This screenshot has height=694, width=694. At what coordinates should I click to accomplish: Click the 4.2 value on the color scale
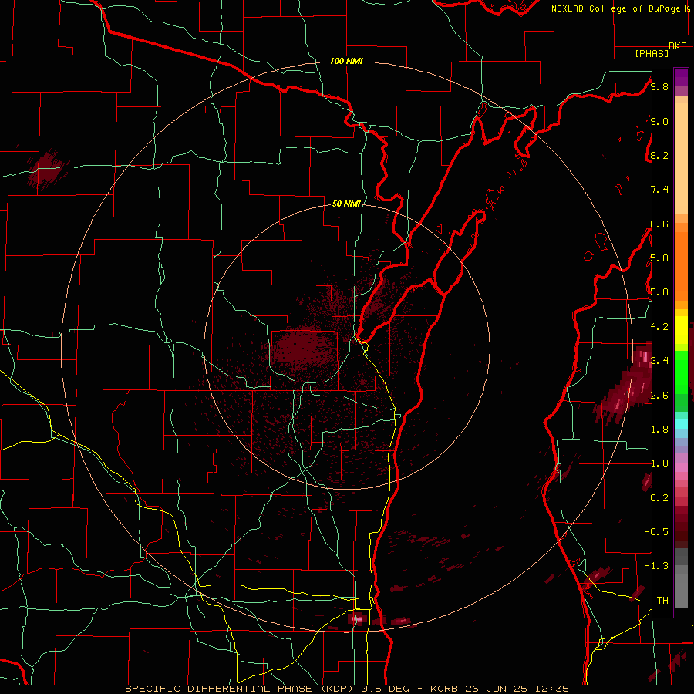(x=659, y=327)
